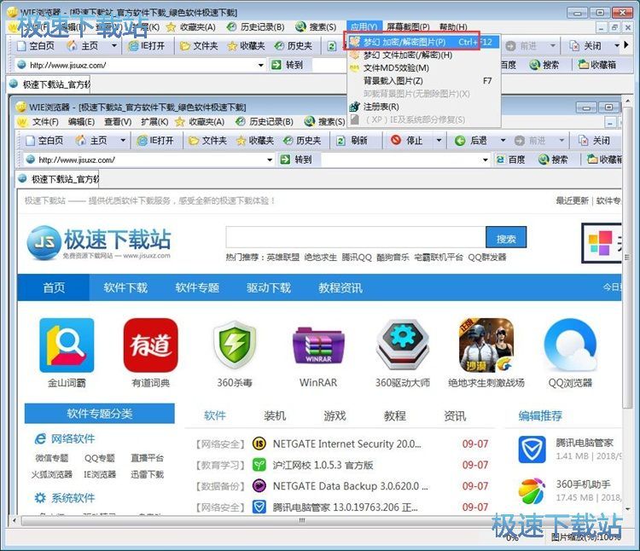Click WinRAR app icon
The height and width of the screenshot is (551, 640).
pos(318,345)
